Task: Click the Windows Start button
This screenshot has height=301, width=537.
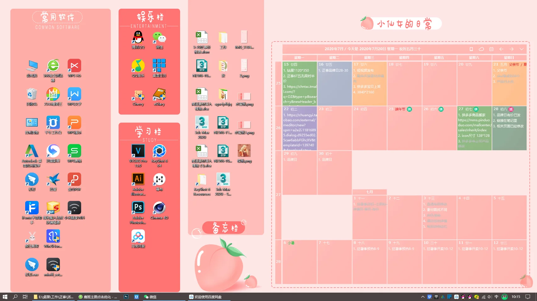Action: (x=5, y=297)
